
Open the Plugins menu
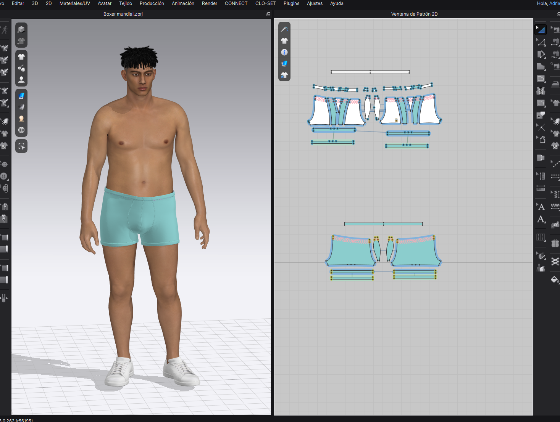[x=291, y=3]
